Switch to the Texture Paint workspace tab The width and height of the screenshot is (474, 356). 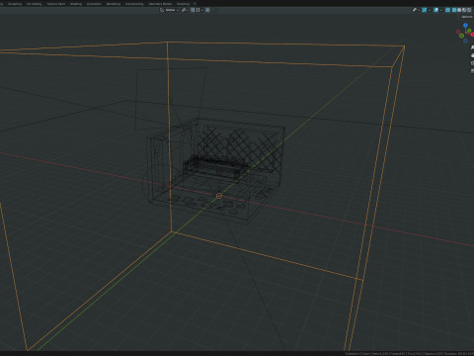pos(56,4)
